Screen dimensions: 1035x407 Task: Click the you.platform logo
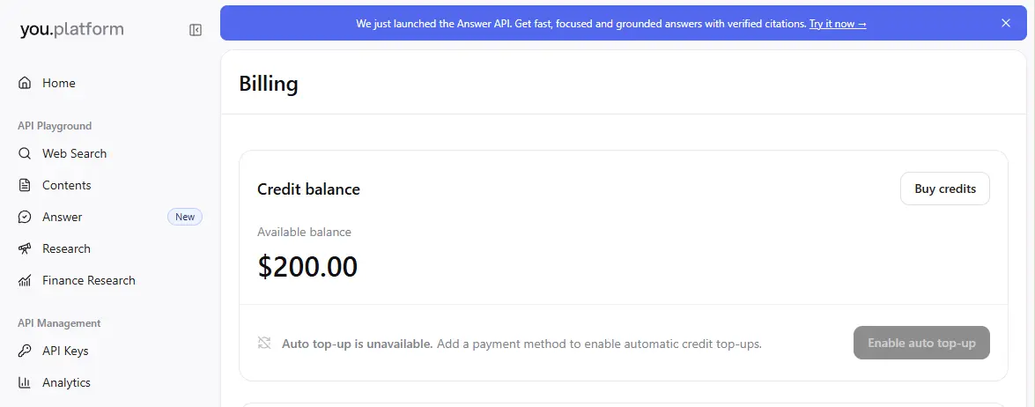coord(72,29)
